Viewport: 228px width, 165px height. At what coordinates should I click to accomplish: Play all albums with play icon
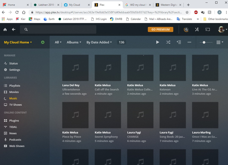coord(157,42)
